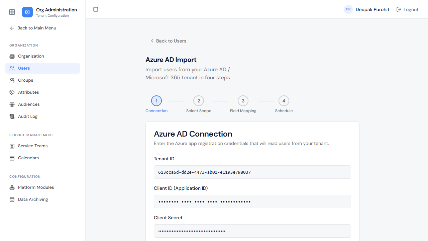Click the Tenant ID field label
428x241 pixels.
click(164, 159)
